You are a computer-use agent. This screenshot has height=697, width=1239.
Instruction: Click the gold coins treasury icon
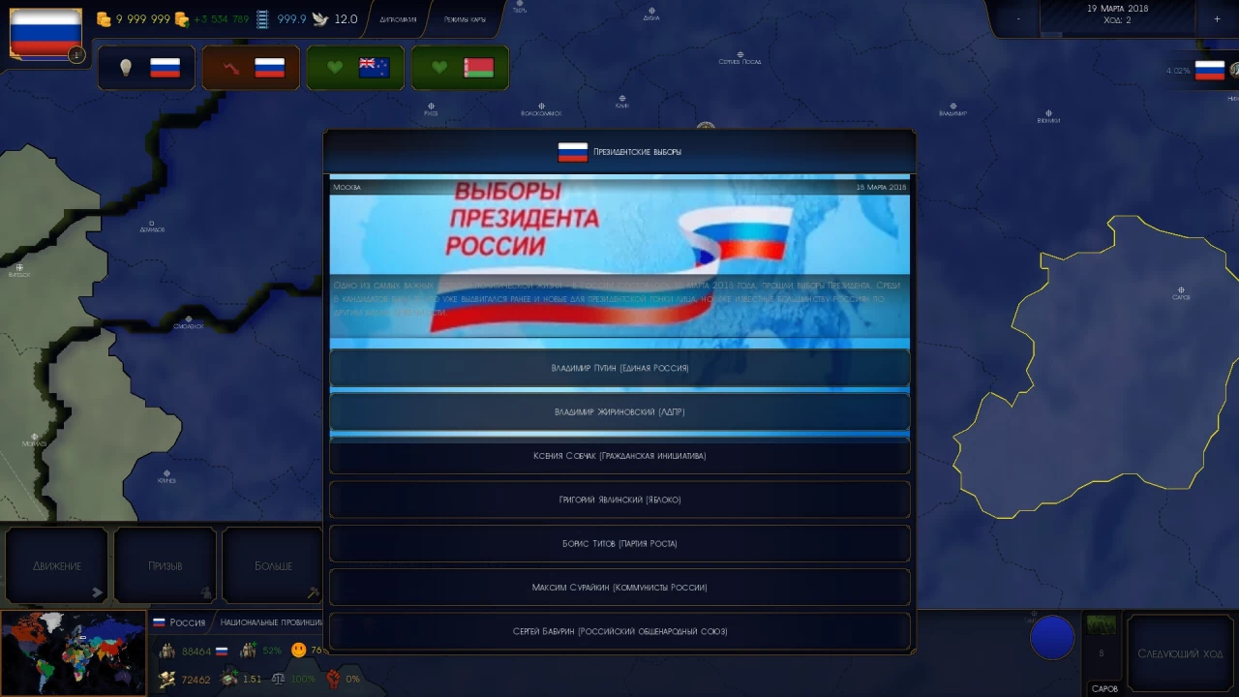click(104, 19)
